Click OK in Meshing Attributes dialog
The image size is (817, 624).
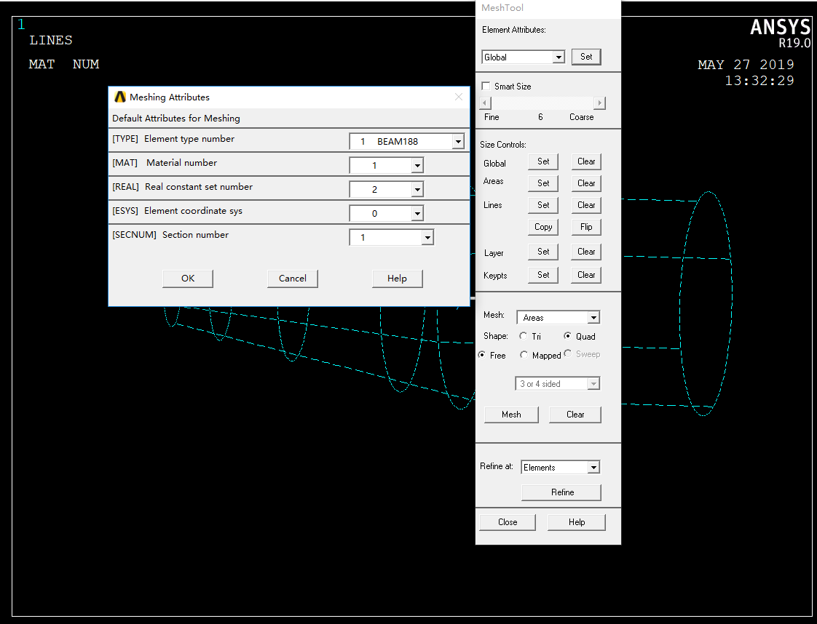tap(188, 279)
